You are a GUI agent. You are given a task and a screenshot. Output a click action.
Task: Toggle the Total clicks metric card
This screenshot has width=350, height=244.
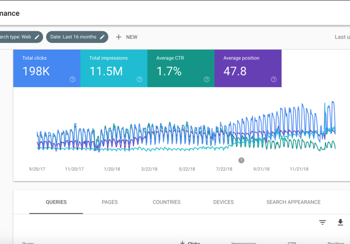pos(47,68)
